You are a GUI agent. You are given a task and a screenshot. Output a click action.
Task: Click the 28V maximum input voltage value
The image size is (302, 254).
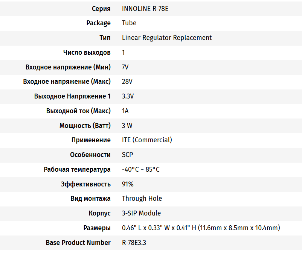[x=127, y=82]
